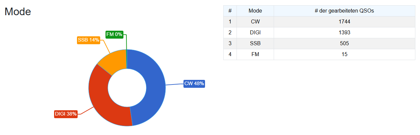Select the SSB 14% chart label
Viewport: 420px width, 135px height.
(88, 40)
